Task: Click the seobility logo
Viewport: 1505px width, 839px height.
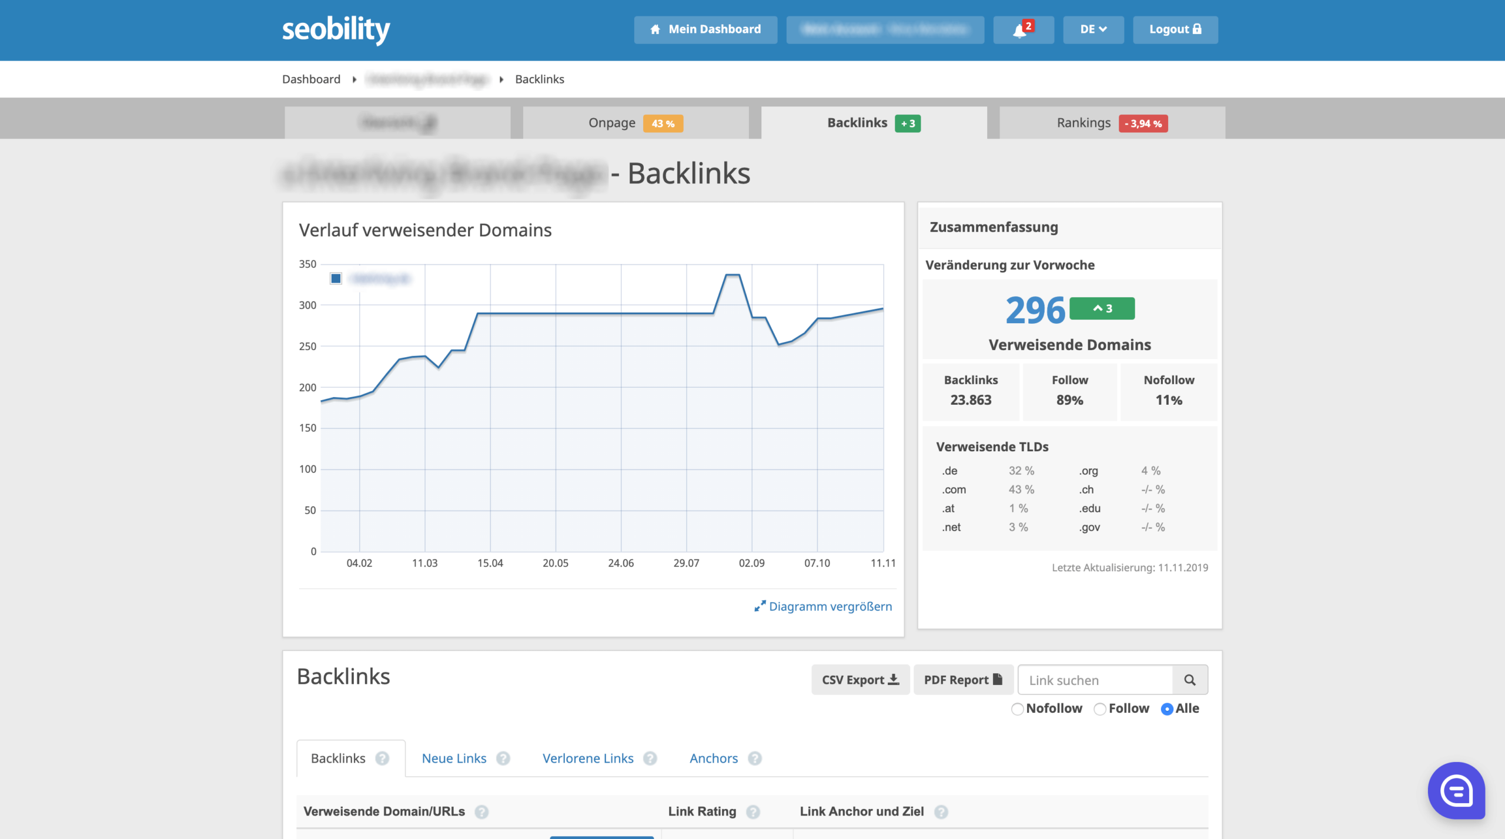Action: (336, 29)
